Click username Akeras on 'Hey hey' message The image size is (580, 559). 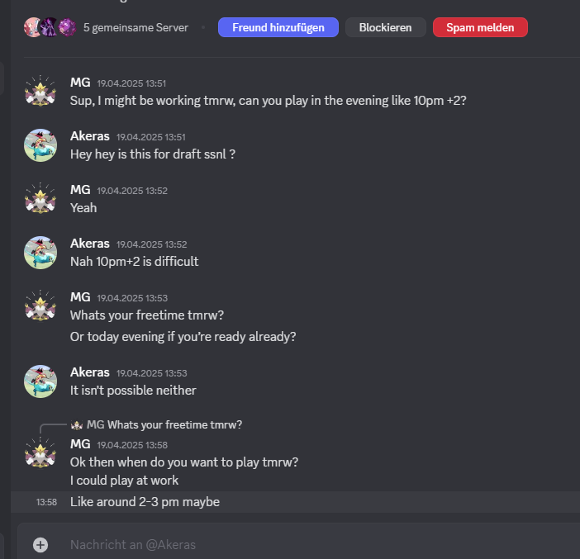[x=89, y=136]
